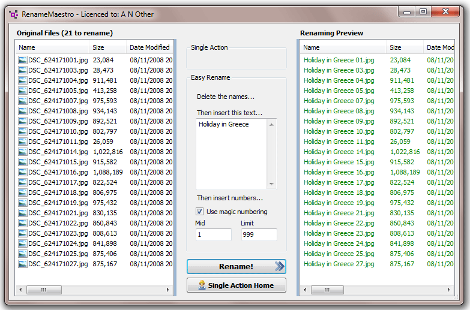Viewport: 470px width, 310px height.
Task: Open Single Action Home
Action: click(236, 285)
